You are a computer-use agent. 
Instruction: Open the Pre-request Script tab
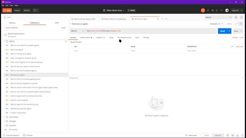[x=124, y=38]
